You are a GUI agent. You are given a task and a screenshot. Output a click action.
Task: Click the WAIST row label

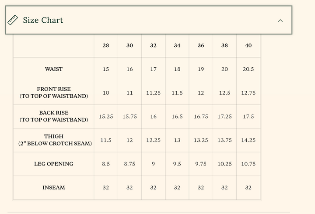coord(54,69)
